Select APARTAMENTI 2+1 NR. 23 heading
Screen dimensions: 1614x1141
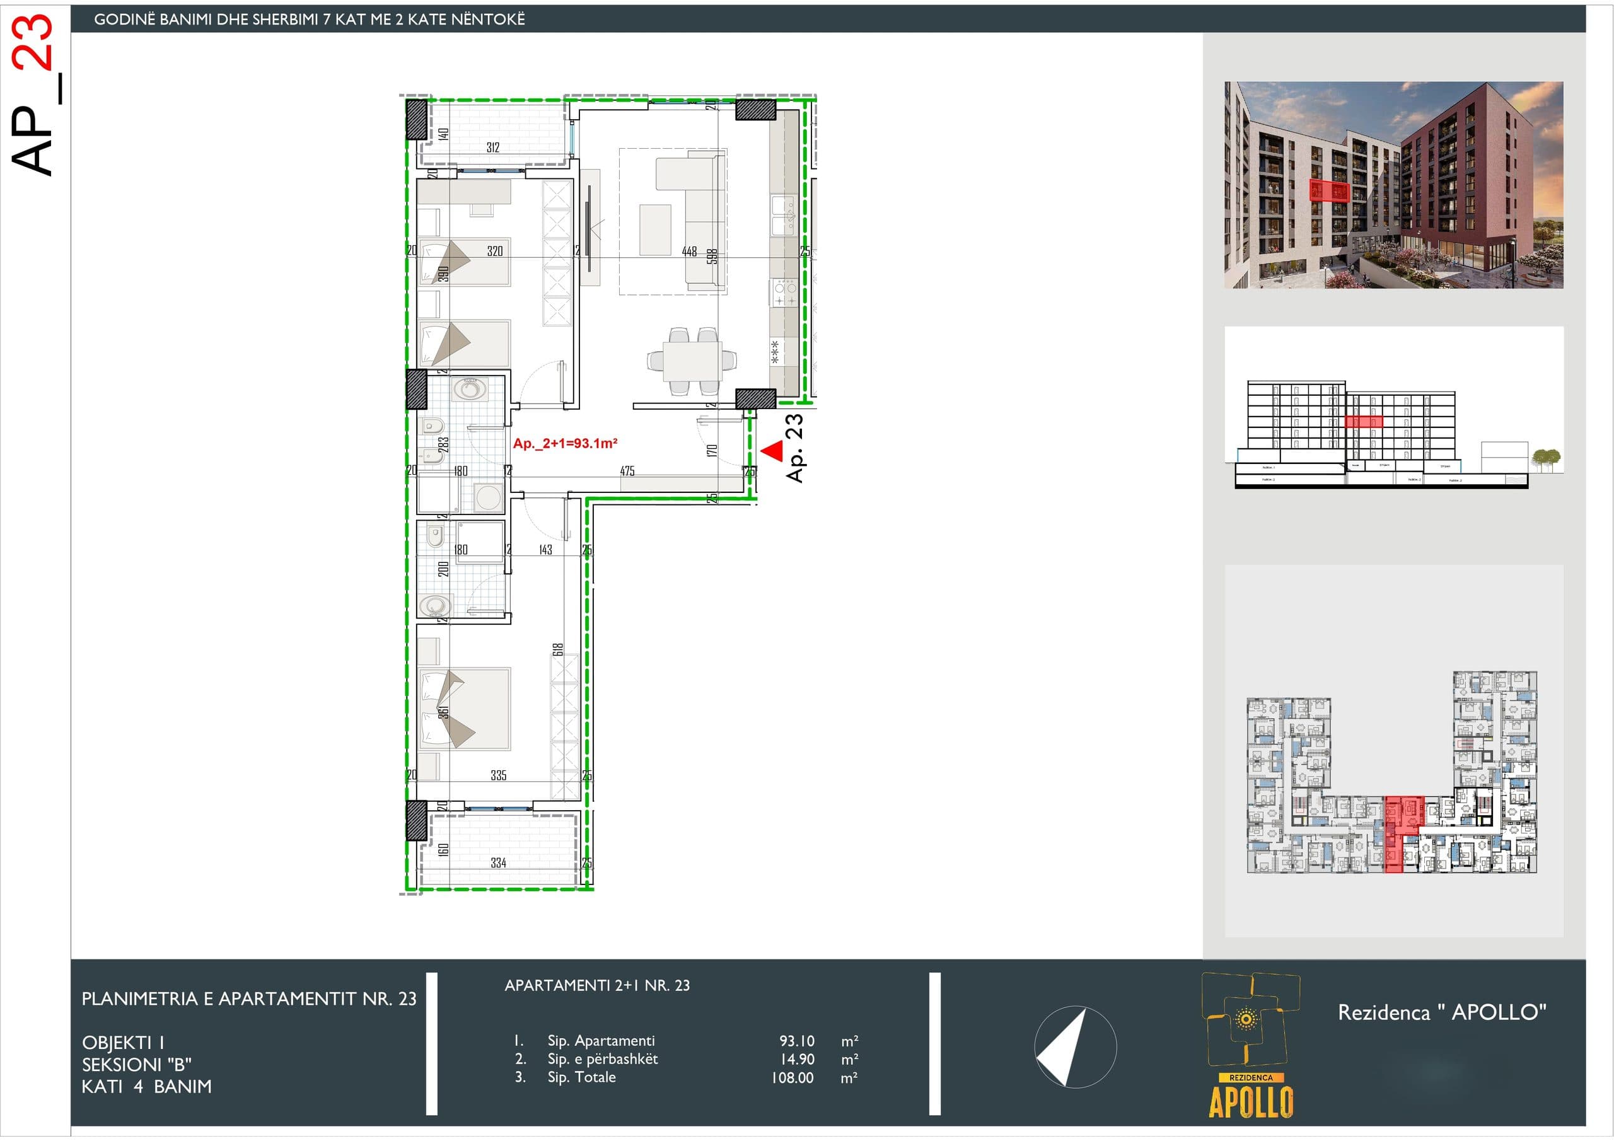tap(597, 985)
